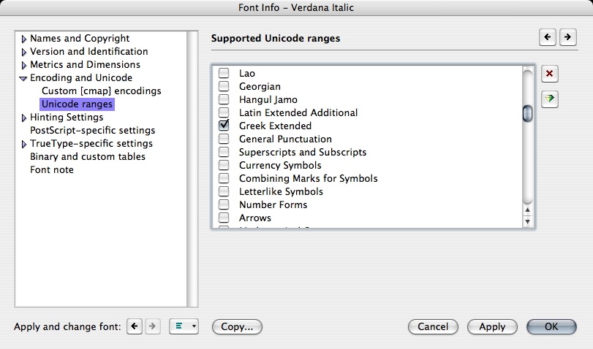This screenshot has width=593, height=349.
Task: Select Custom [cmap] encodings page
Action: [102, 91]
